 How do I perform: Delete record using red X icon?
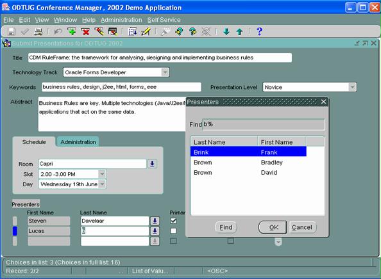pyautogui.click(x=85, y=31)
